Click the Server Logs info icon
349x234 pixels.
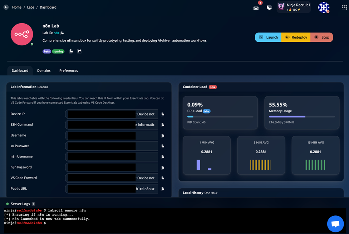[x=33, y=204]
